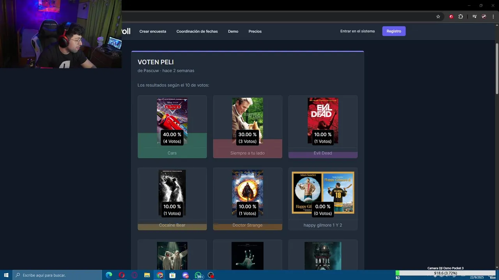The image size is (499, 280).
Task: Launch Opera from the taskbar
Action: click(x=122, y=275)
